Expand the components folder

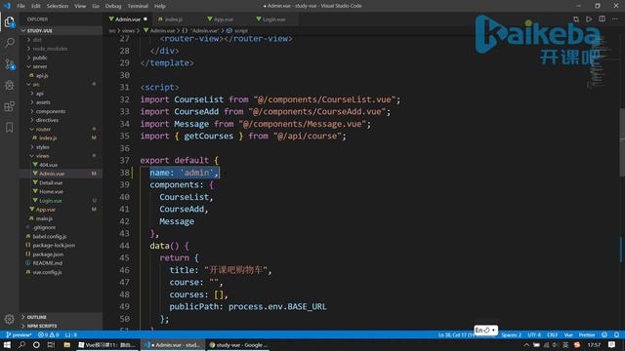[61, 111]
